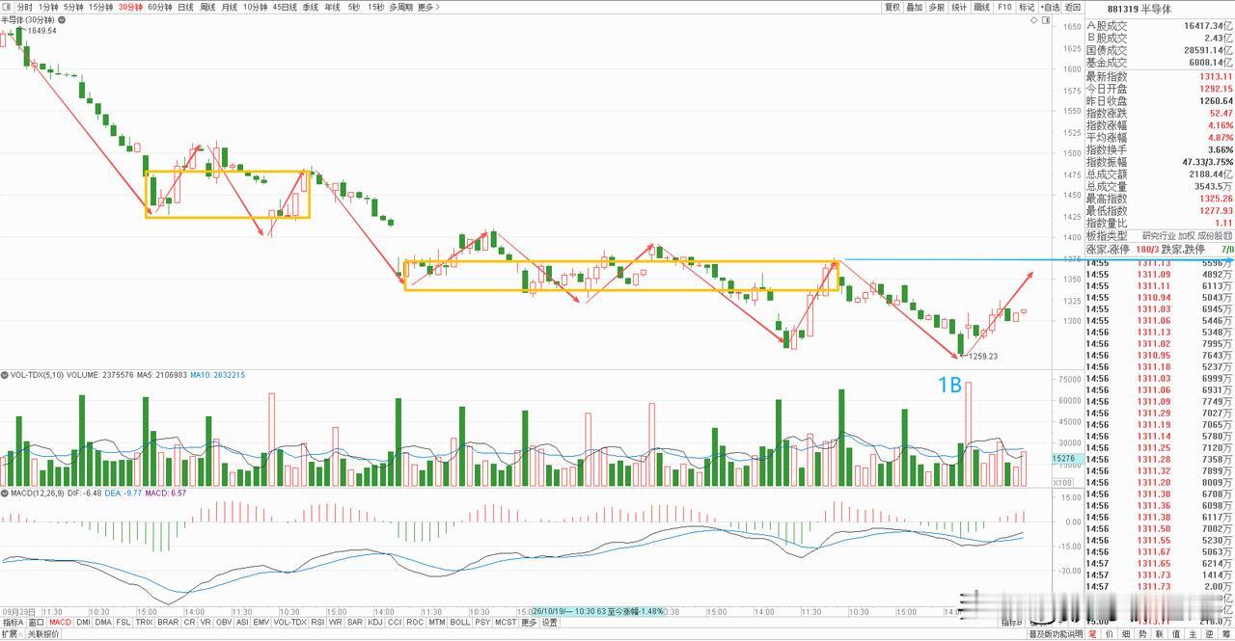Select the 1分钟 period

[x=48, y=7]
